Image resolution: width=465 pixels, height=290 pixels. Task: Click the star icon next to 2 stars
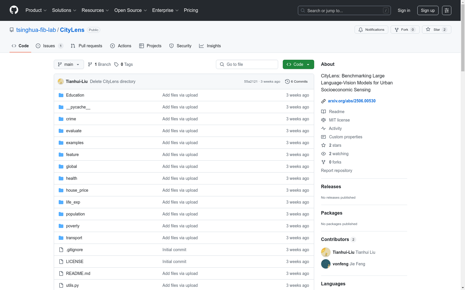point(323,145)
